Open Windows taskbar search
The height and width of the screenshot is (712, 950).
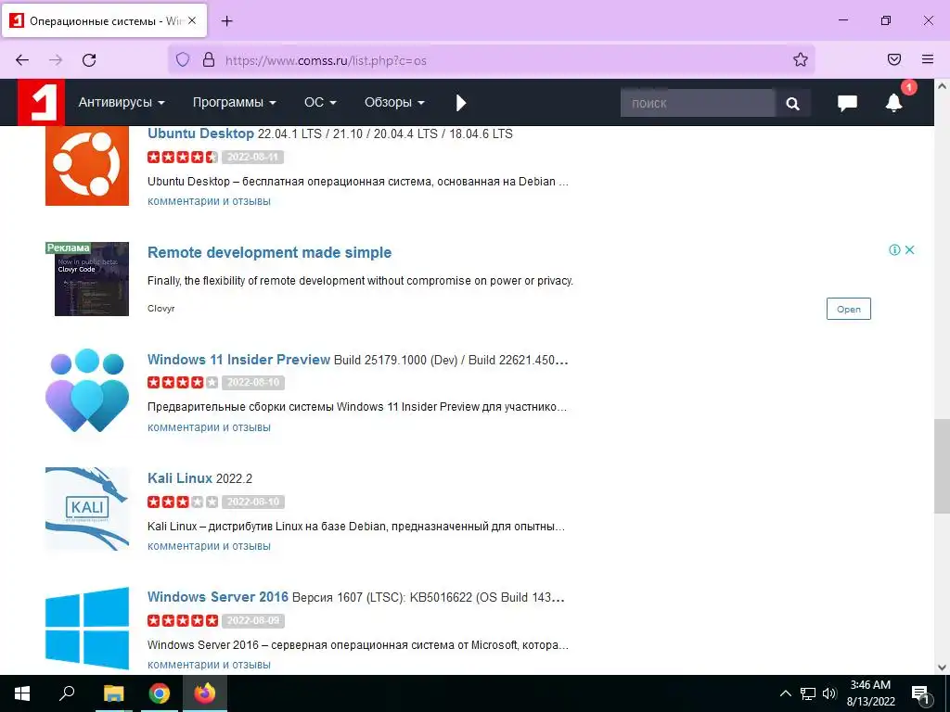67,693
